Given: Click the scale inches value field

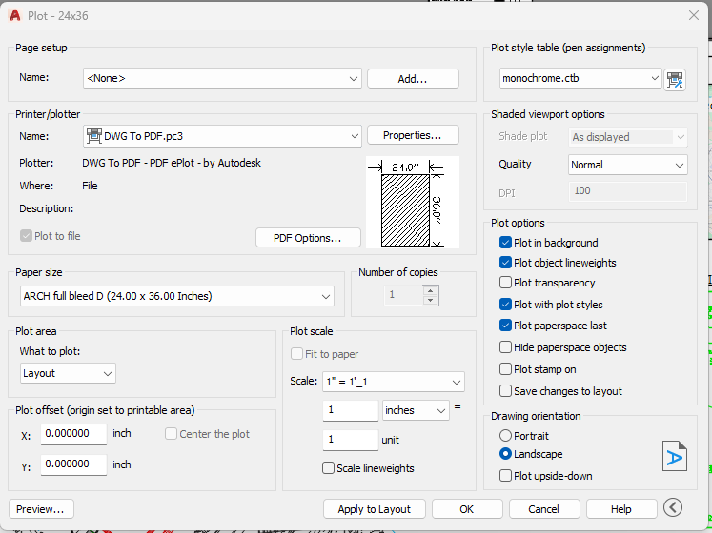Looking at the screenshot, I should [350, 410].
